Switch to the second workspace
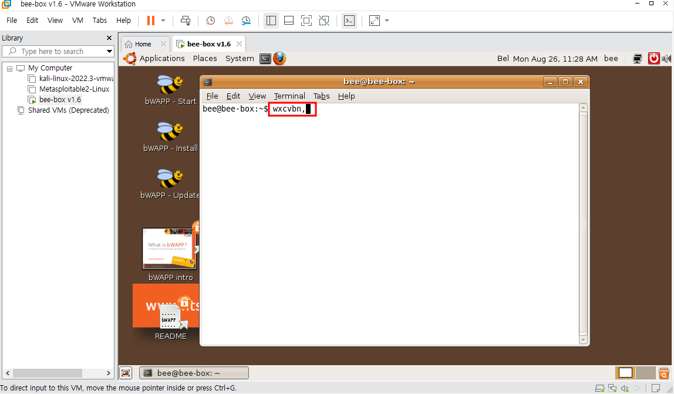This screenshot has width=674, height=394. click(645, 373)
